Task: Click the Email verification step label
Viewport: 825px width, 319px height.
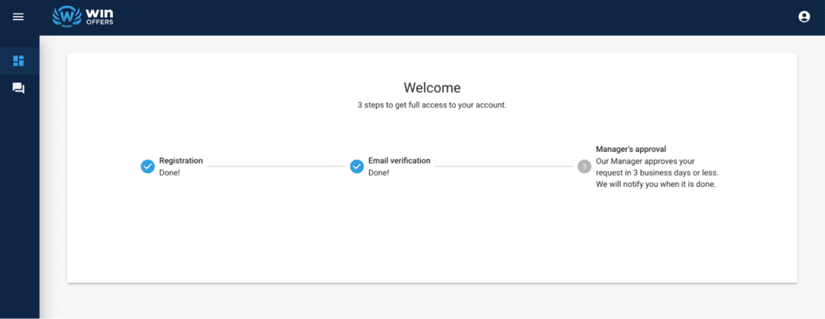Action: tap(400, 161)
